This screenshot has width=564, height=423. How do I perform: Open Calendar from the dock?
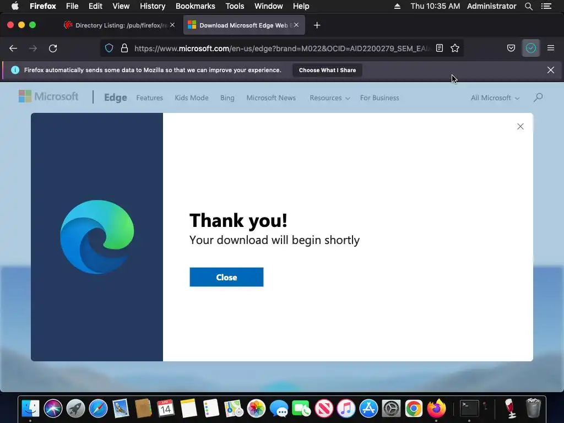point(165,409)
